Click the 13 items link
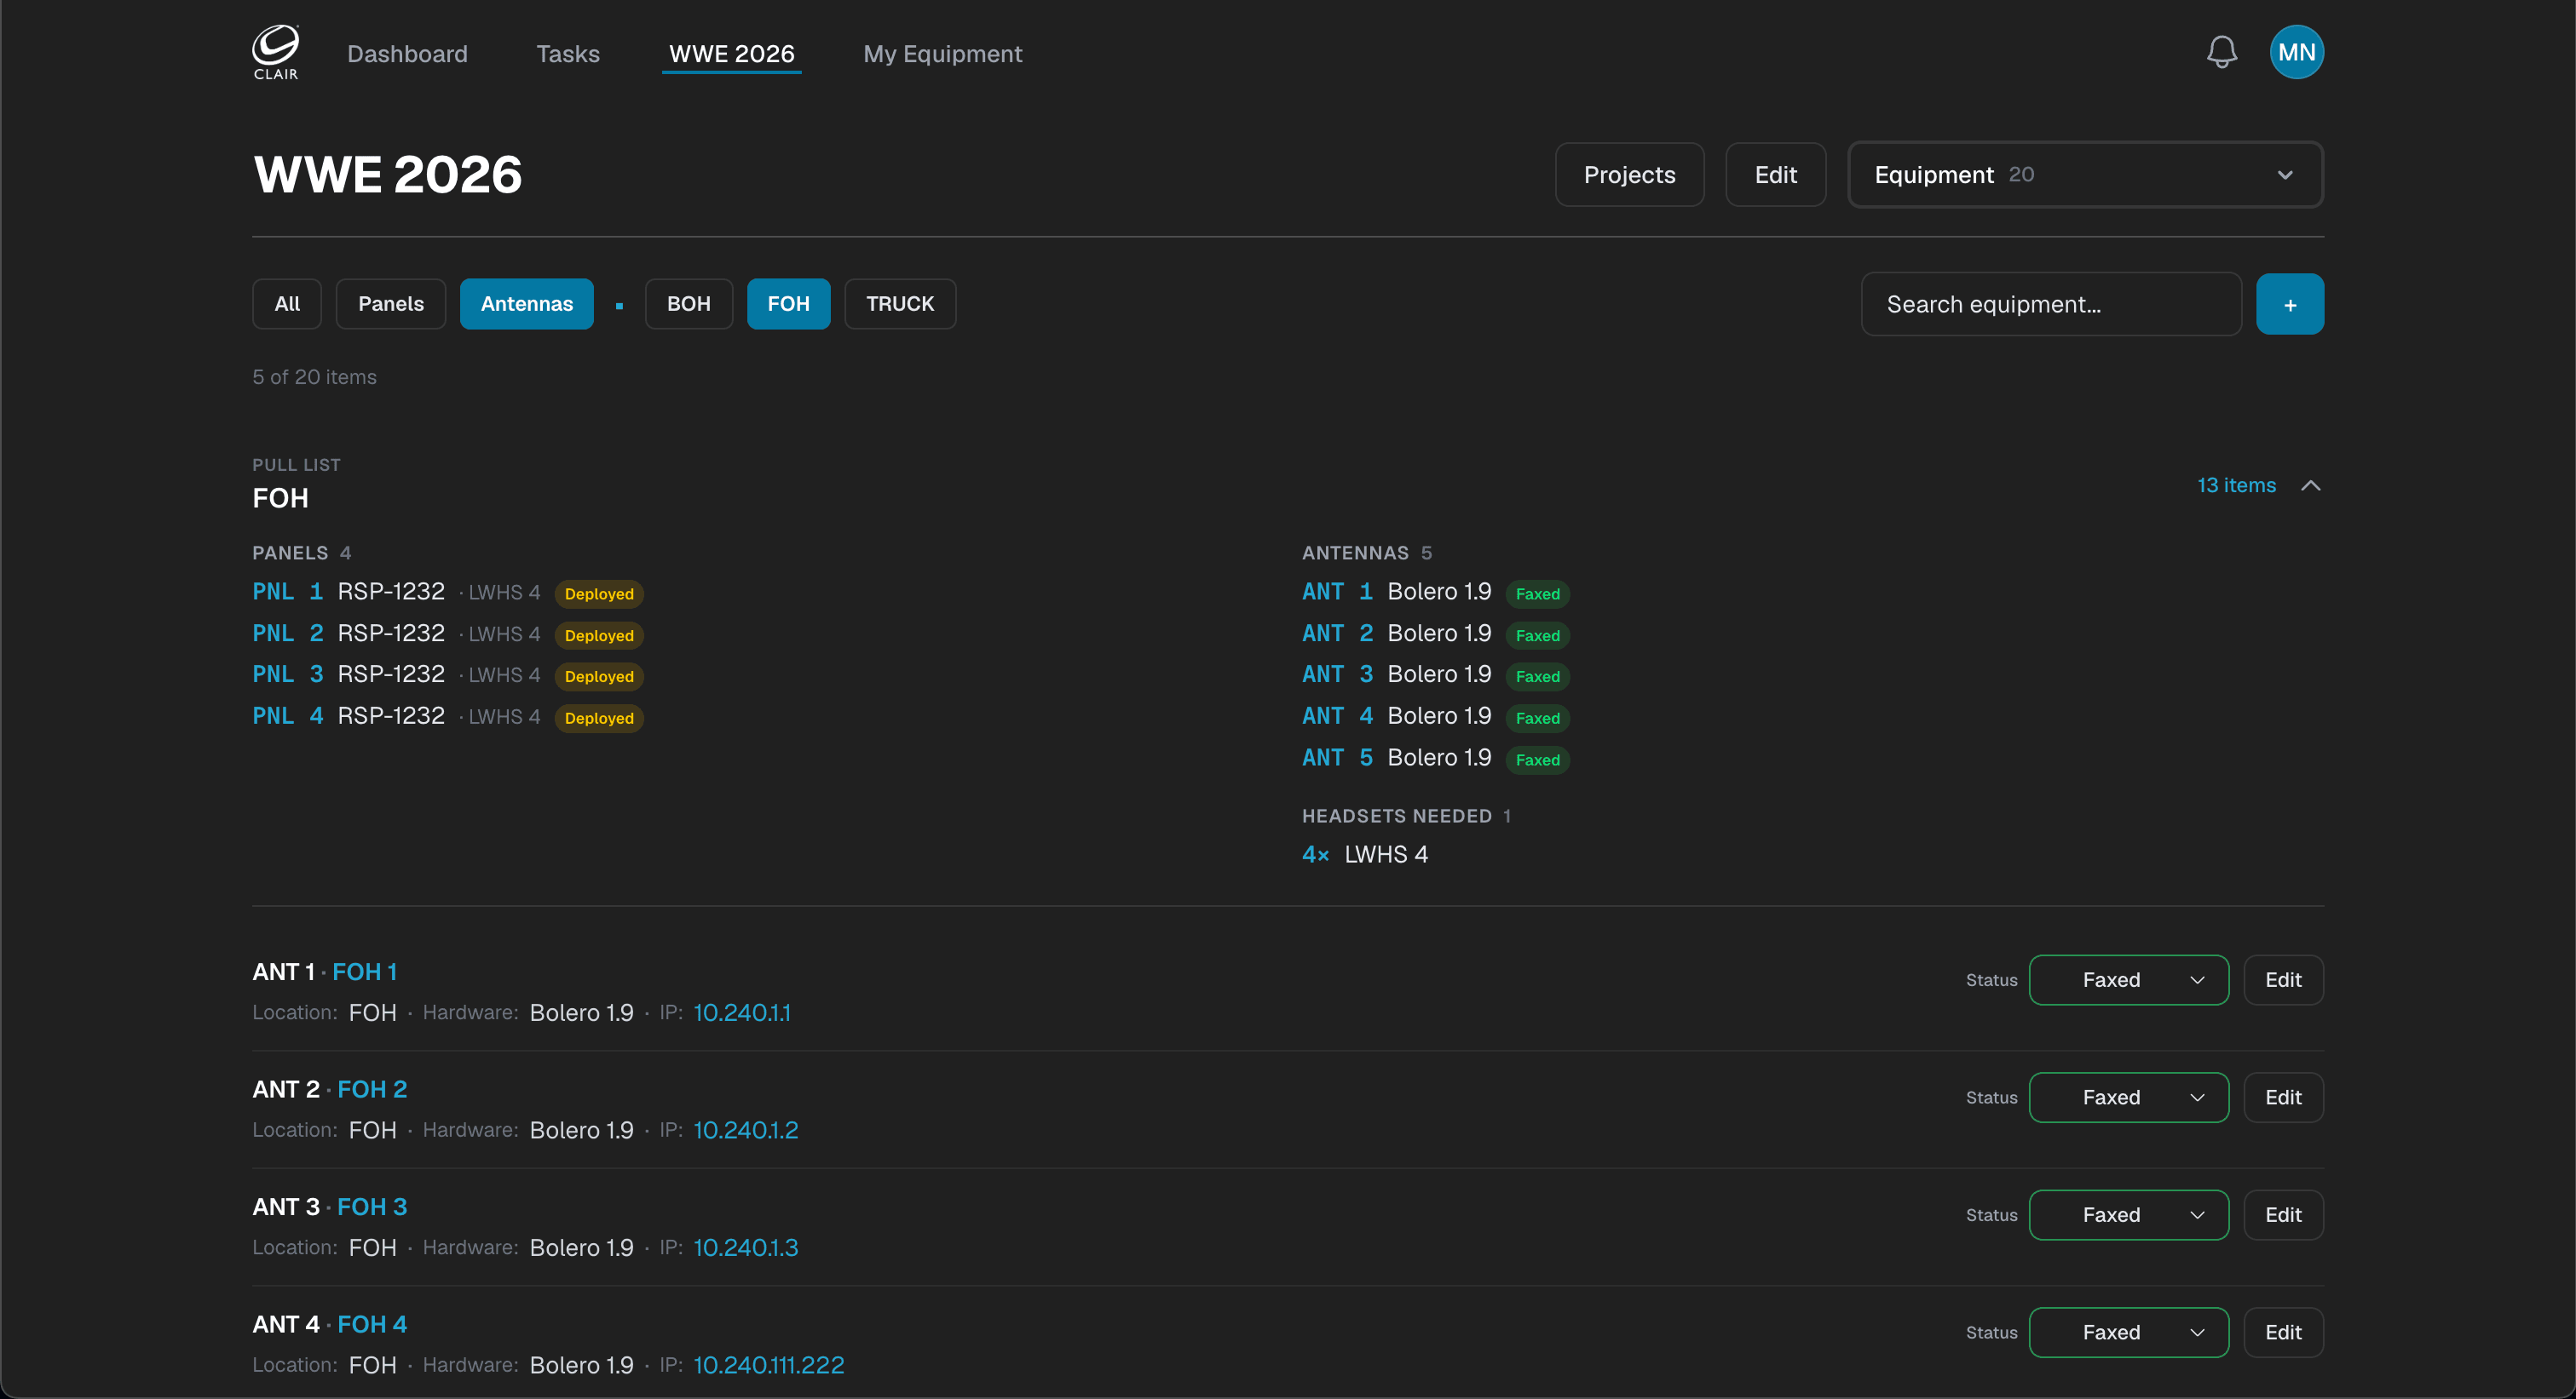Screen dimensions: 2576x1399 (2236, 485)
